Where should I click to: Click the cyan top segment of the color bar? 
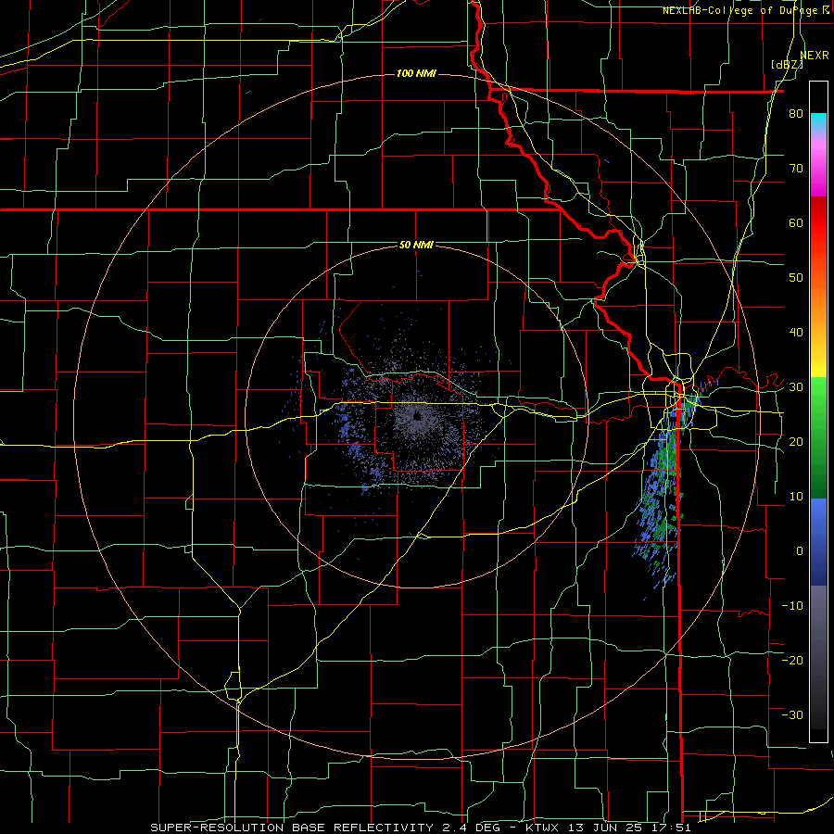click(818, 120)
